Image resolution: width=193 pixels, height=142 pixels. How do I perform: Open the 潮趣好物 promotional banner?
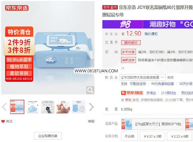[148, 24]
